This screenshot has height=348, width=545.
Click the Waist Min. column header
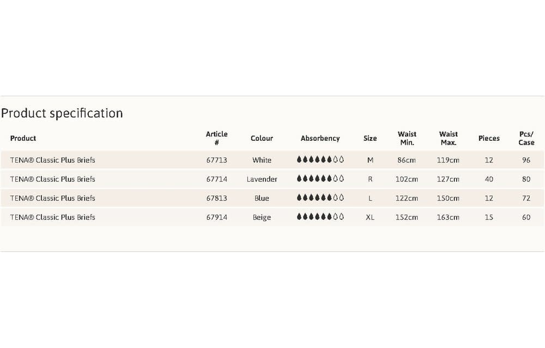tap(407, 138)
